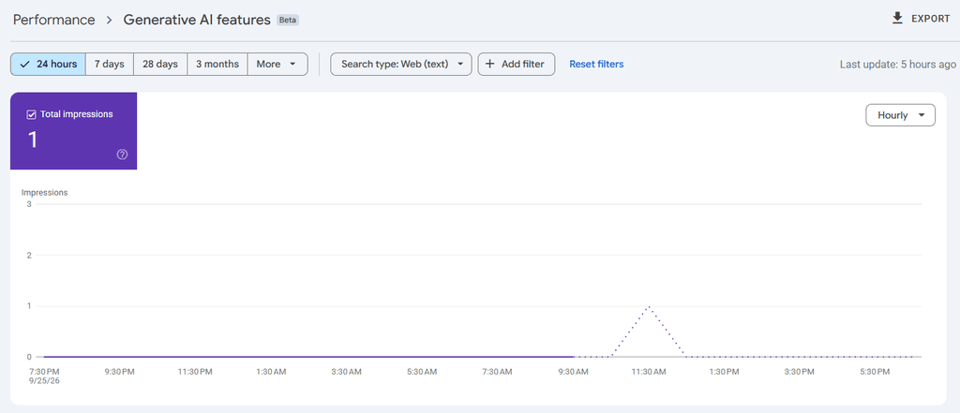This screenshot has width=960, height=413.
Task: Click the chart peak at 11:30 AM
Action: [649, 306]
